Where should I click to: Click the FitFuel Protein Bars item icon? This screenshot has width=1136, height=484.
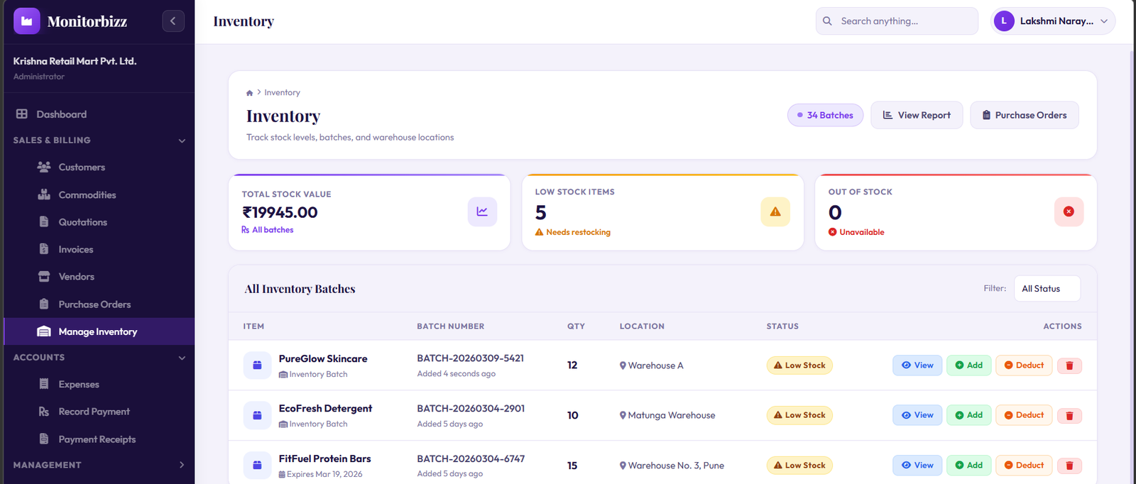pos(257,466)
